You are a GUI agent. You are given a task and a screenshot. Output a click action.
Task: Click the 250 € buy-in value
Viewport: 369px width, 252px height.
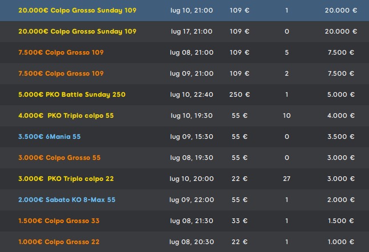click(239, 94)
